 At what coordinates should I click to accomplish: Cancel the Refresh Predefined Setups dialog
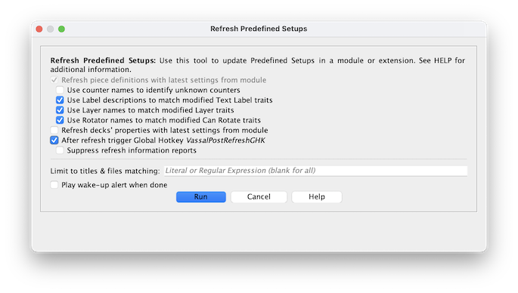point(259,197)
